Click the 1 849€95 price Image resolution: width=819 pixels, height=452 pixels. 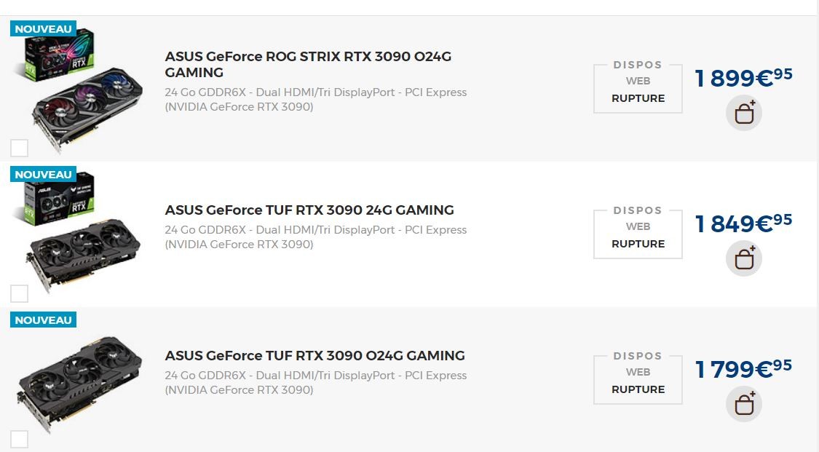(743, 223)
